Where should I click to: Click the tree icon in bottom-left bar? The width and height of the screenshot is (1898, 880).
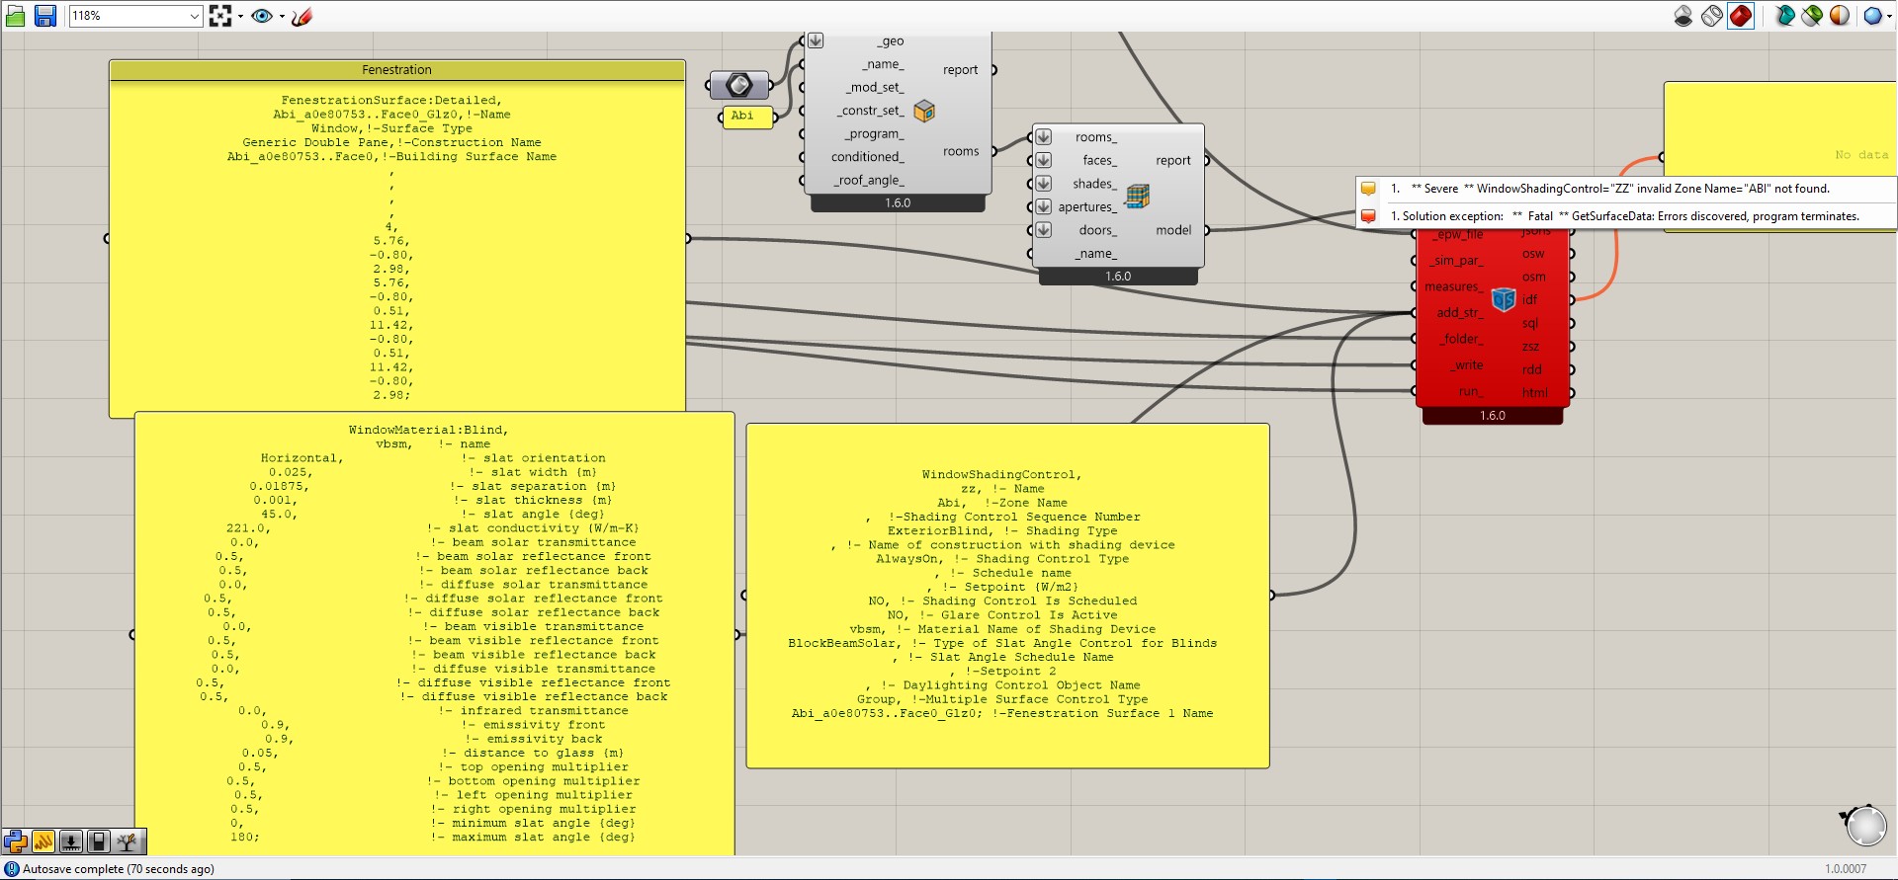(128, 841)
